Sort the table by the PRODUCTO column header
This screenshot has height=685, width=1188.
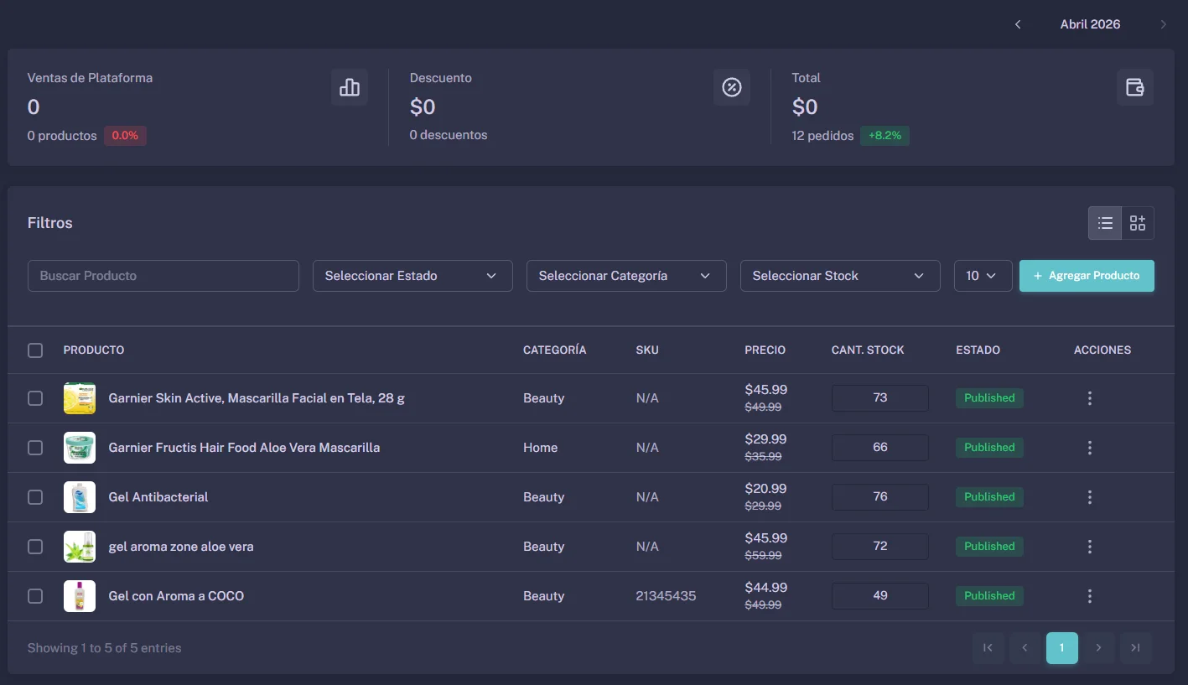tap(94, 350)
